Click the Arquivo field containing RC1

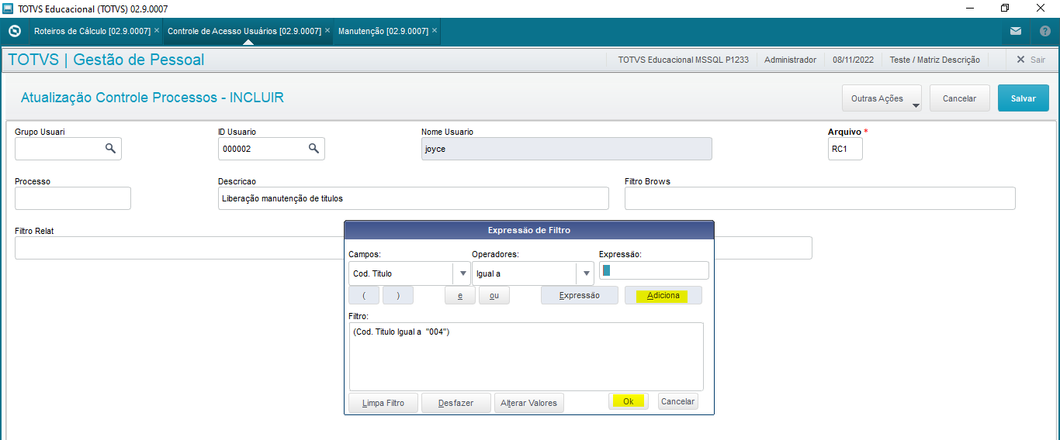(845, 148)
